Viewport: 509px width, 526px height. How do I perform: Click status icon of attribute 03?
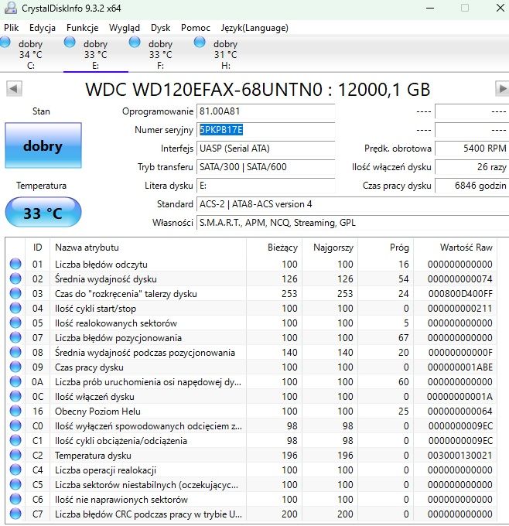[15, 293]
